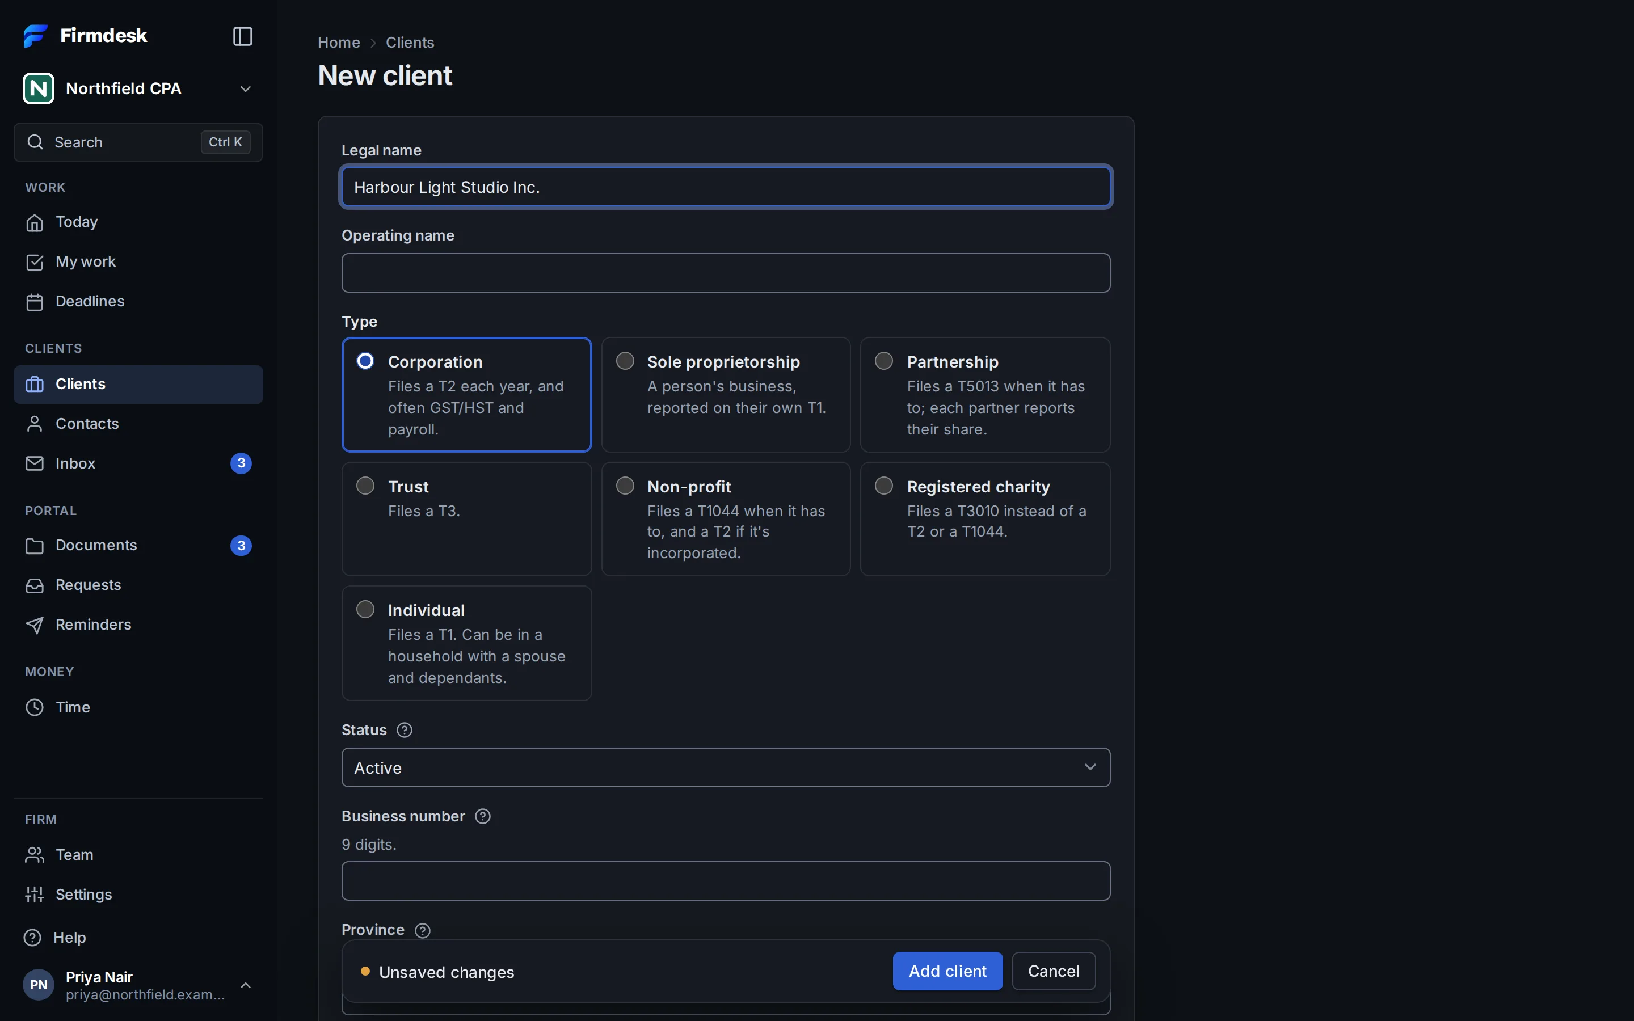Open Requests in the sidebar
This screenshot has width=1634, height=1021.
click(x=138, y=585)
